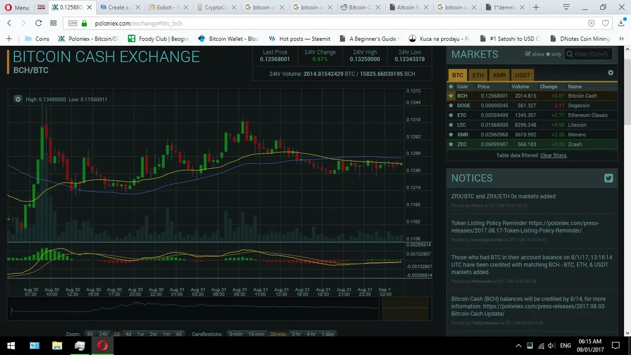Open DNotes Coin Mining bookmark
Screen dimensions: 631x355
[x=580, y=38]
